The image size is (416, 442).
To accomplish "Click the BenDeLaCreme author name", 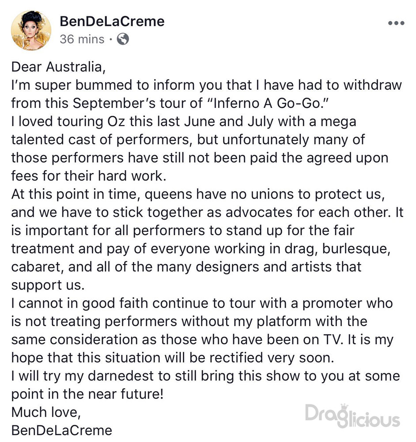I will click(112, 21).
